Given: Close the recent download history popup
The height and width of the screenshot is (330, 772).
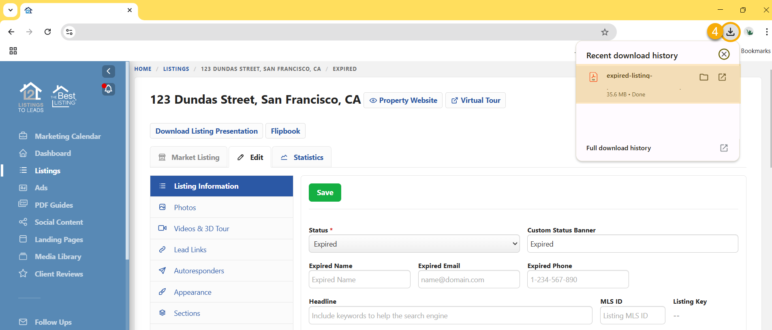Looking at the screenshot, I should [723, 54].
